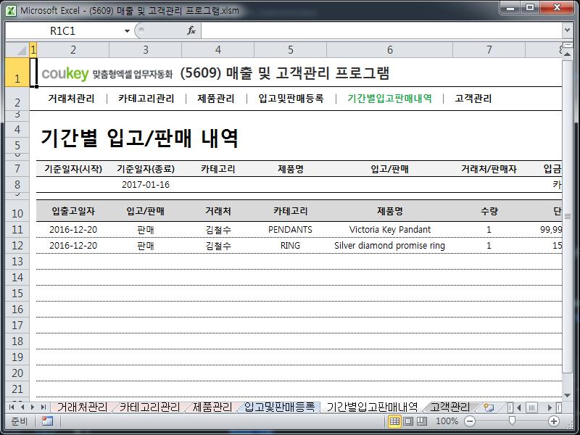
Task: Click the Silver diamond promise ring cell
Action: tap(390, 245)
